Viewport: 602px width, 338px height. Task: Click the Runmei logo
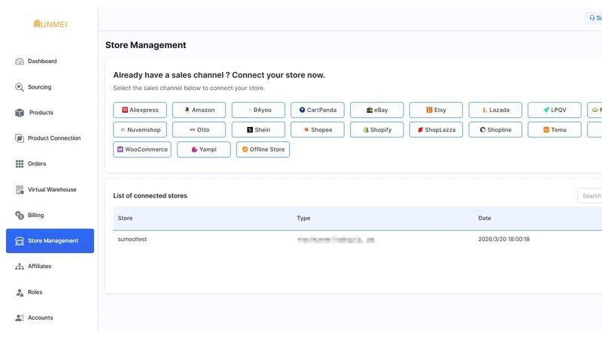[x=50, y=24]
